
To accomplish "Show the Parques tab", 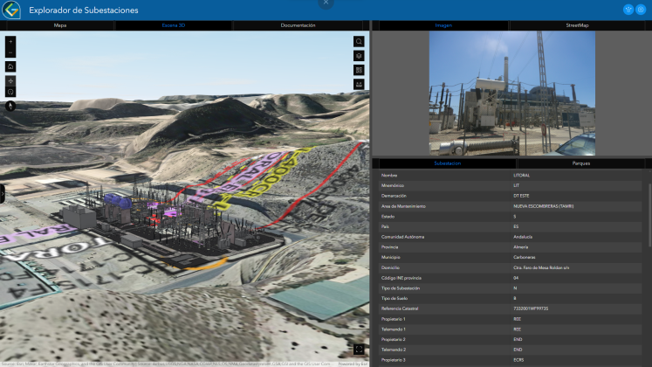I will (x=581, y=163).
